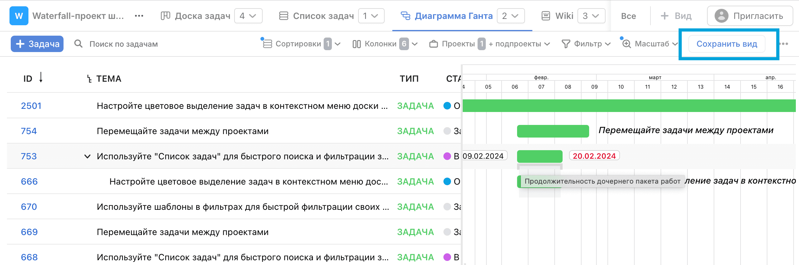Open task ID 670 link
Viewport: 799px width, 265px height.
point(29,207)
